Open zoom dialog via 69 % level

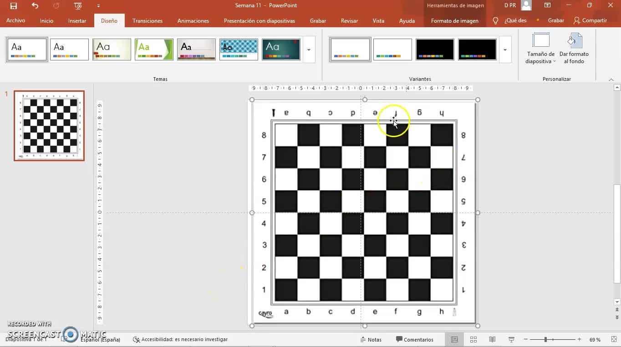(x=595, y=339)
